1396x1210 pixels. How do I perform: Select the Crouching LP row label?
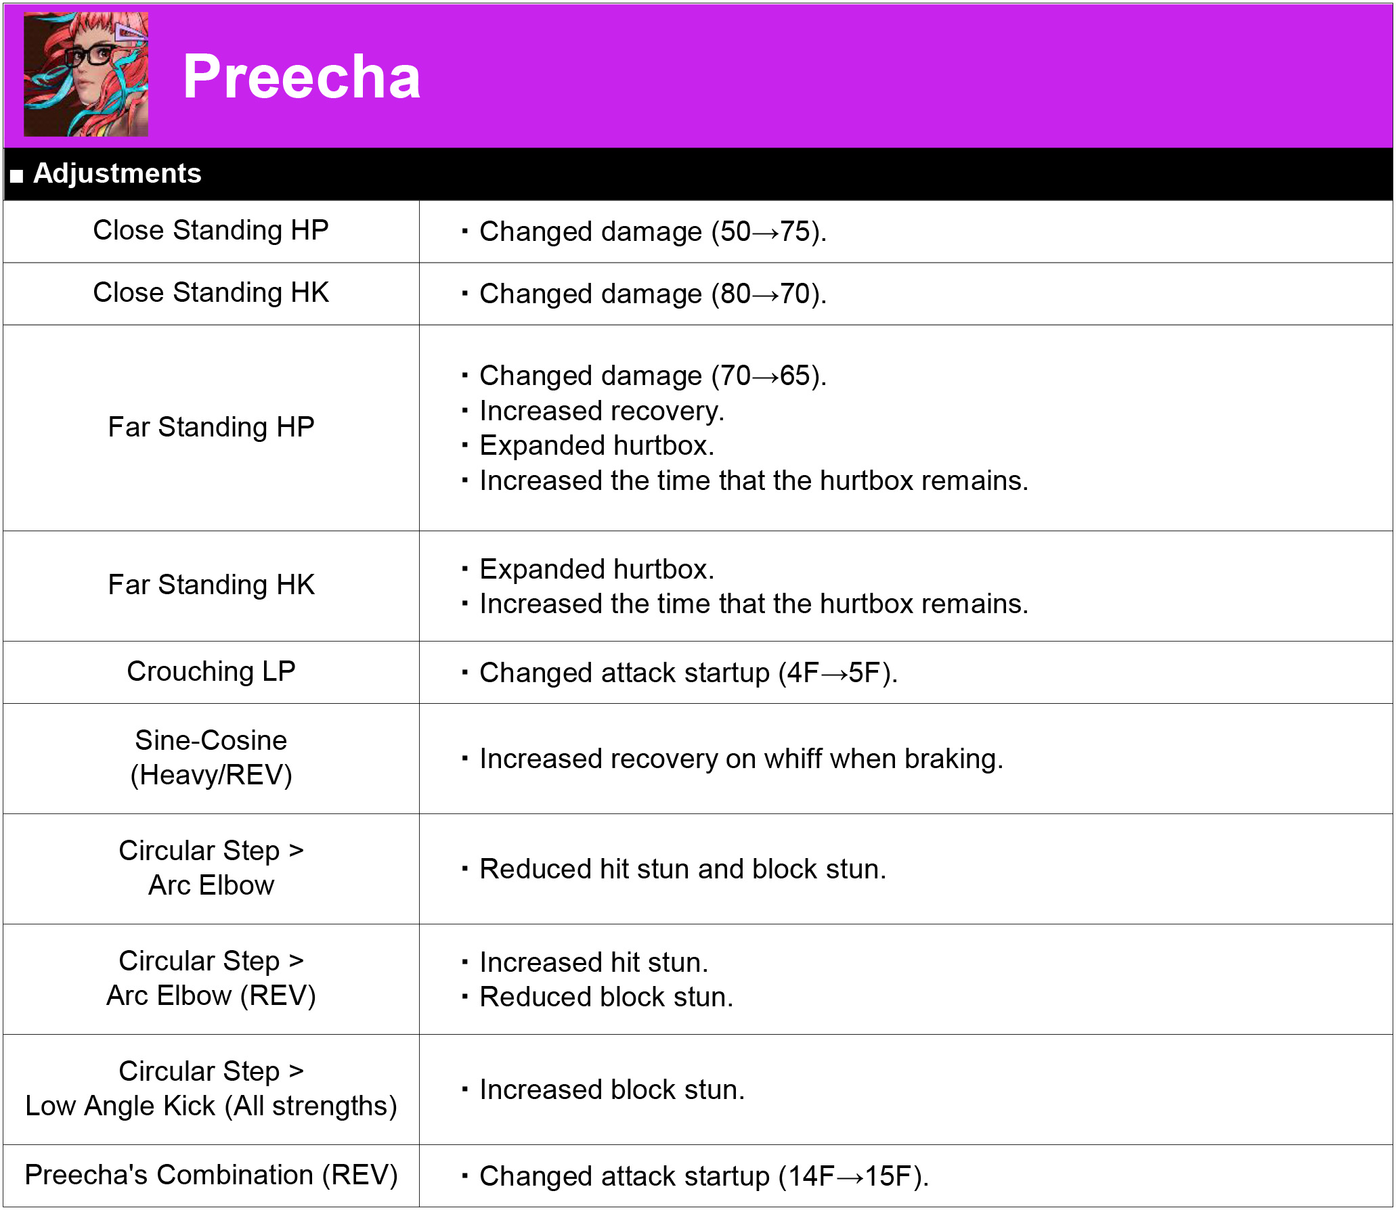coord(211,672)
